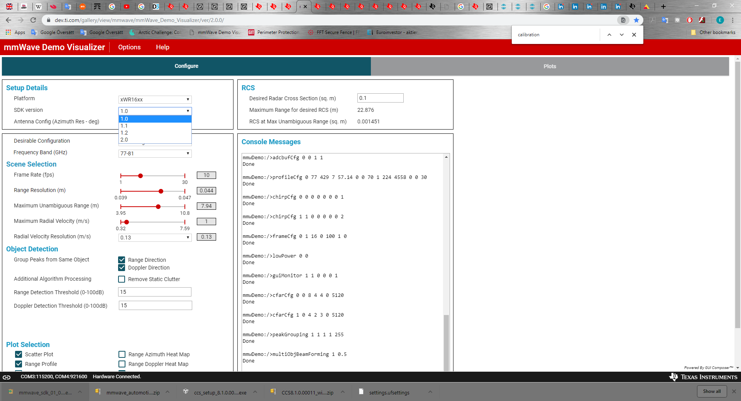Select SDK version 1.2 from list
Viewport: 741px width, 401px height.
click(x=155, y=133)
